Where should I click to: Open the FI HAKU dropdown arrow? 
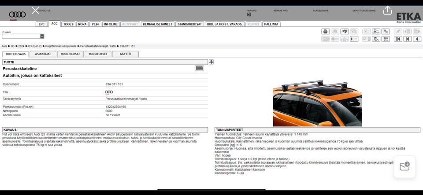coord(42,37)
